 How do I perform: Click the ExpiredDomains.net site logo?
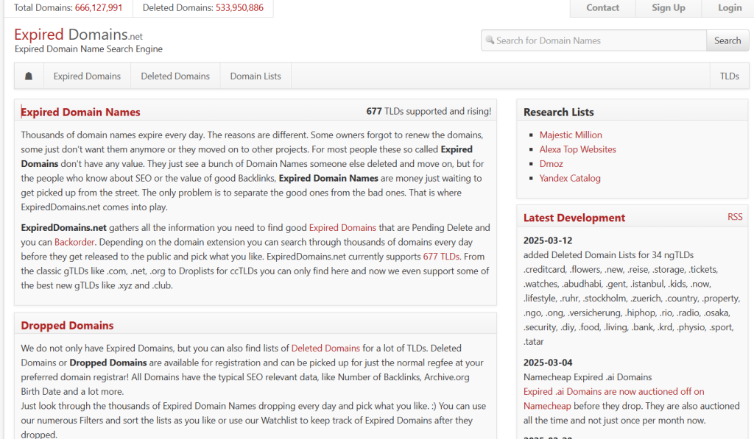78,35
